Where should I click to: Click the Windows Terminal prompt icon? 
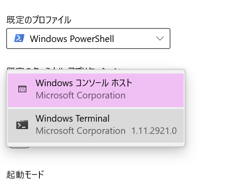(22, 125)
